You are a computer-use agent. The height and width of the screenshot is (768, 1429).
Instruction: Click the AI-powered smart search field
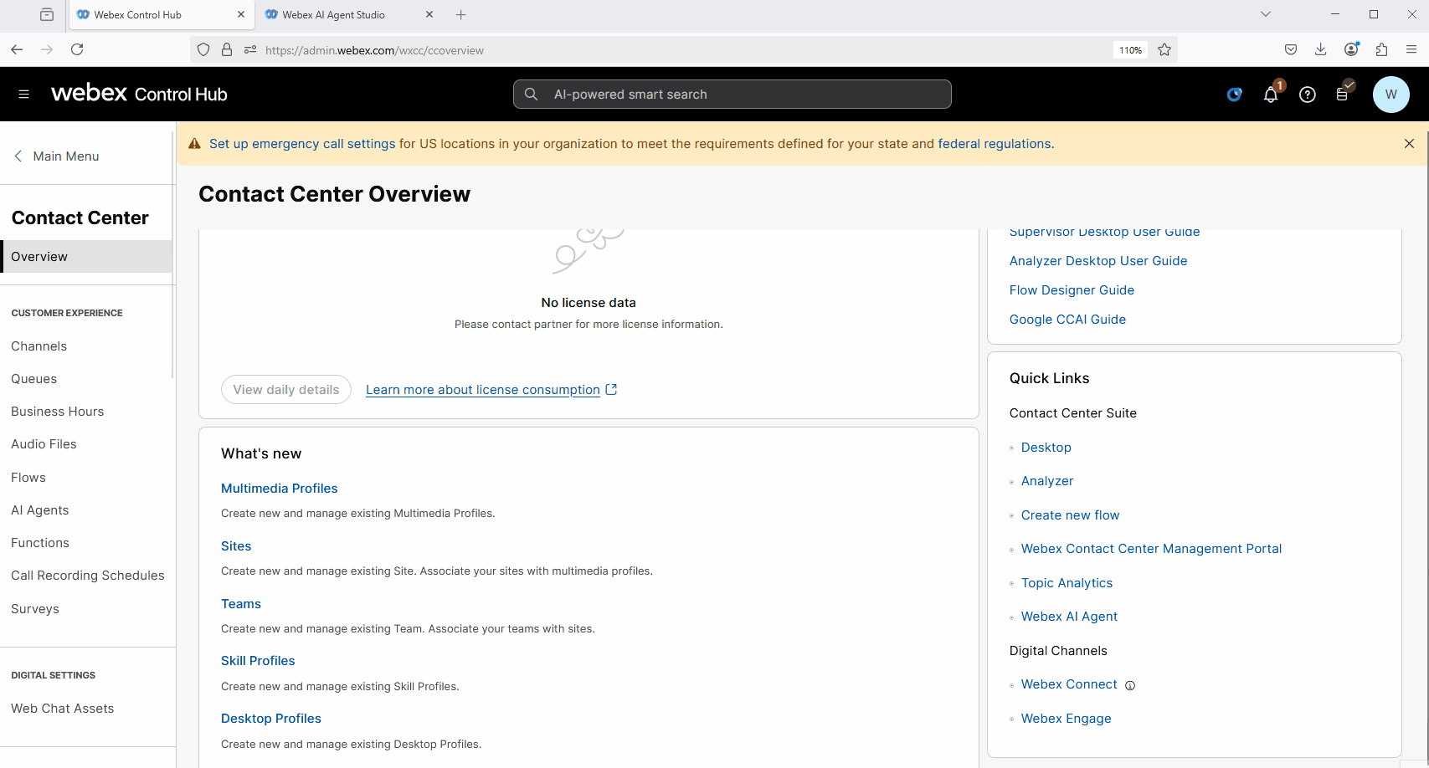click(732, 95)
